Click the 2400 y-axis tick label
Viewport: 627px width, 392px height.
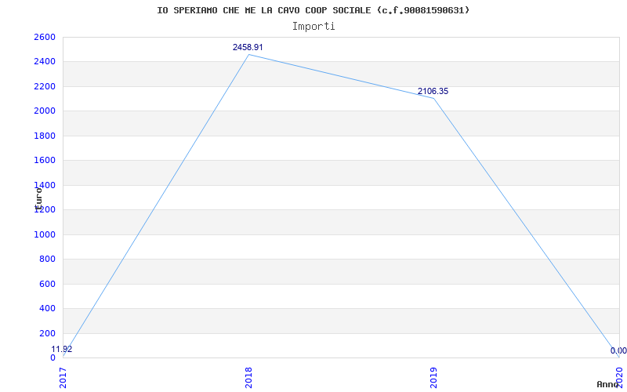(45, 62)
